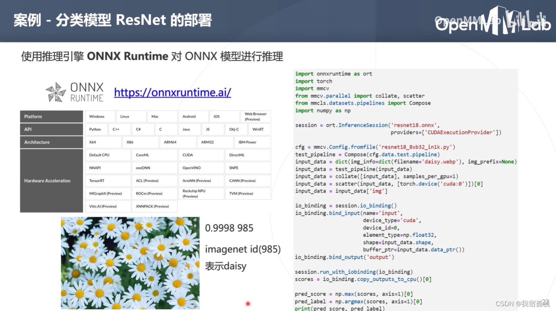Click the ArmNN (Preview) cell
The image size is (556, 311).
[x=201, y=181]
